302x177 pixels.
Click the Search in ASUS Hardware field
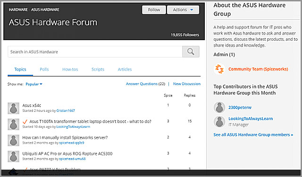click(x=95, y=51)
